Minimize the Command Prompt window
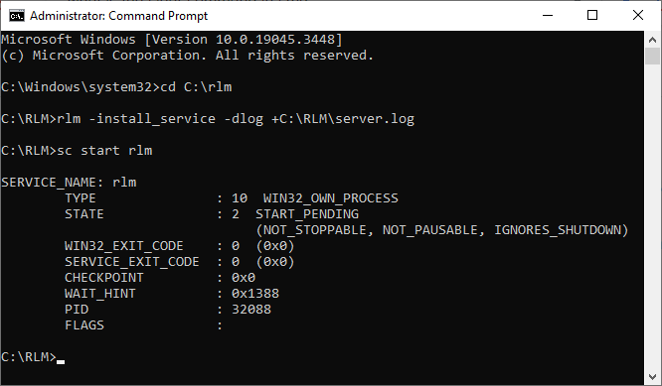The height and width of the screenshot is (386, 662). (x=548, y=16)
